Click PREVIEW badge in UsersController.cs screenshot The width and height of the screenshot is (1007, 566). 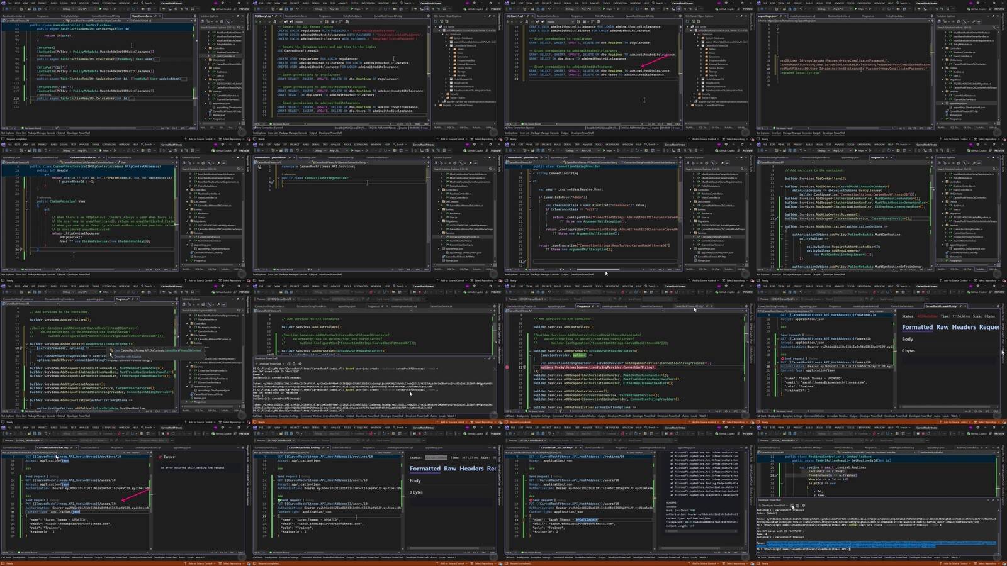(x=244, y=9)
